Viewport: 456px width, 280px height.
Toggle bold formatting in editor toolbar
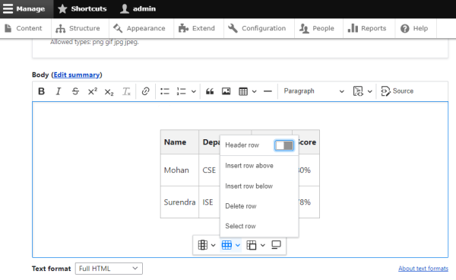tap(41, 91)
